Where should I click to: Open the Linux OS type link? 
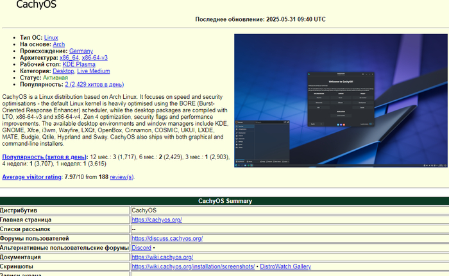[51, 38]
